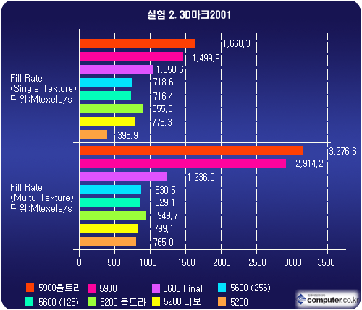362x310 pixels.
Task: Click the chart title 실험 2. 3D마크2001
Action: [189, 15]
